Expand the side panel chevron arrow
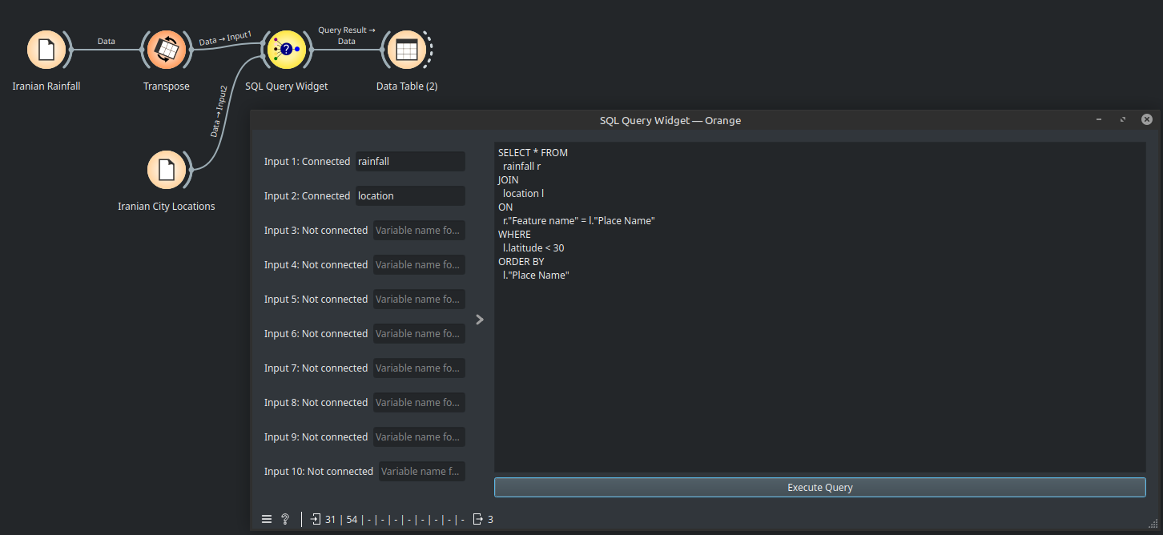Image resolution: width=1163 pixels, height=535 pixels. coord(480,320)
